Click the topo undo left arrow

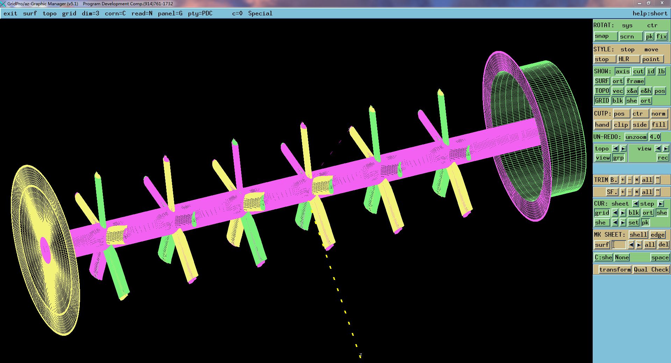click(x=615, y=148)
